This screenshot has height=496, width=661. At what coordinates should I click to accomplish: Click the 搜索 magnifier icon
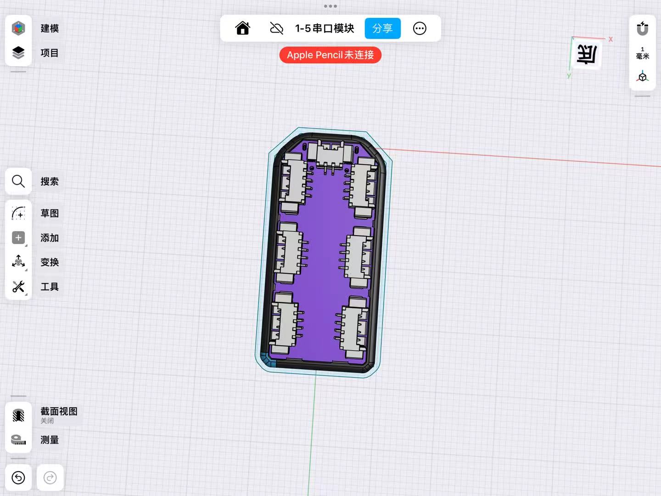[x=18, y=181]
